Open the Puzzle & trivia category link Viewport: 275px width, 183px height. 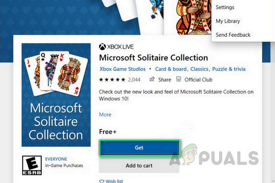[x=229, y=69]
